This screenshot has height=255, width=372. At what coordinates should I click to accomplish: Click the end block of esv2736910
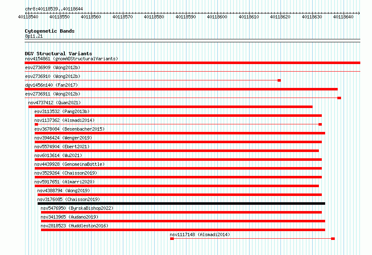pos(279,80)
